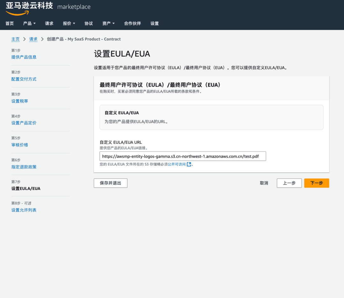Click the 保存并退出 button
The height and width of the screenshot is (298, 344).
point(110,183)
